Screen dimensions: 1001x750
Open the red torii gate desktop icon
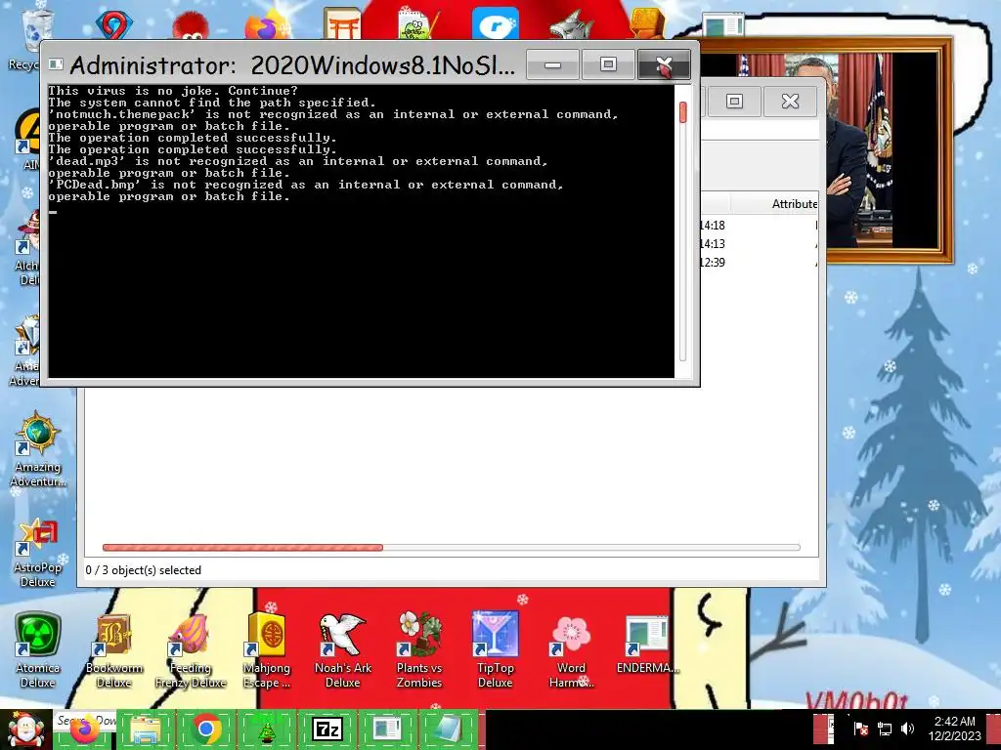point(342,22)
